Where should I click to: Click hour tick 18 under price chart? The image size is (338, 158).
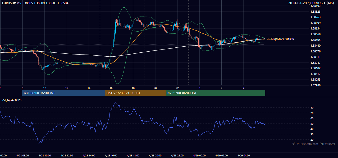tap(133, 88)
